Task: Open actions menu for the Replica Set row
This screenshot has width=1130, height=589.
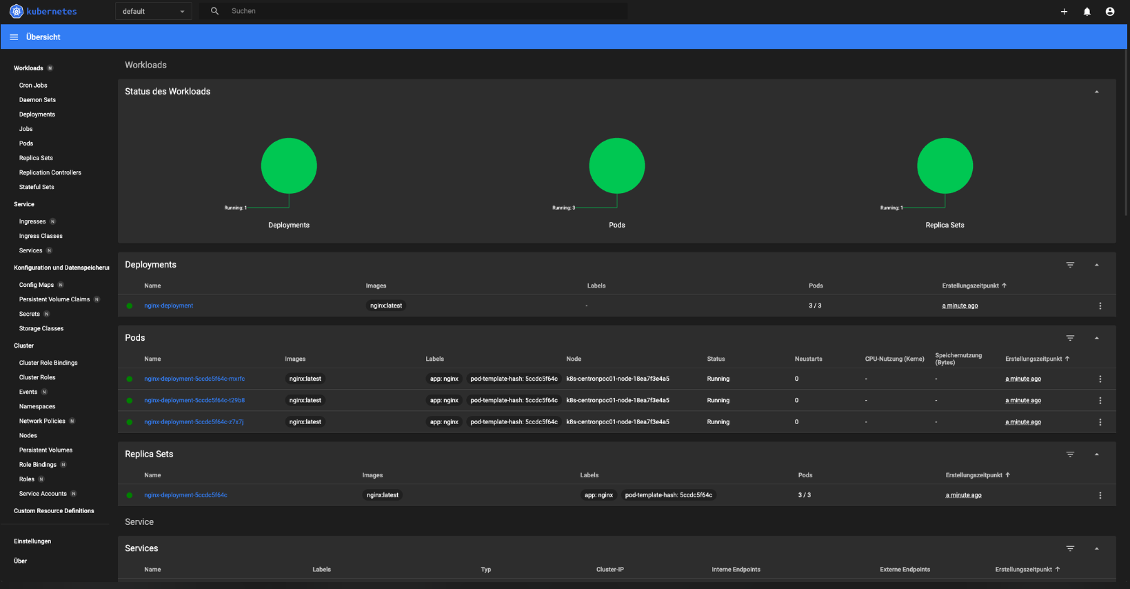Action: 1100,495
